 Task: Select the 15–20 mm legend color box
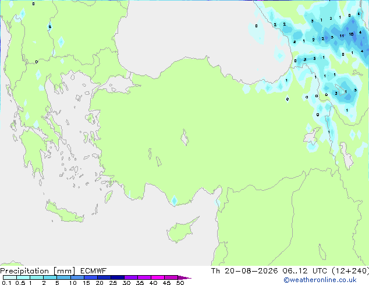(x=90, y=277)
